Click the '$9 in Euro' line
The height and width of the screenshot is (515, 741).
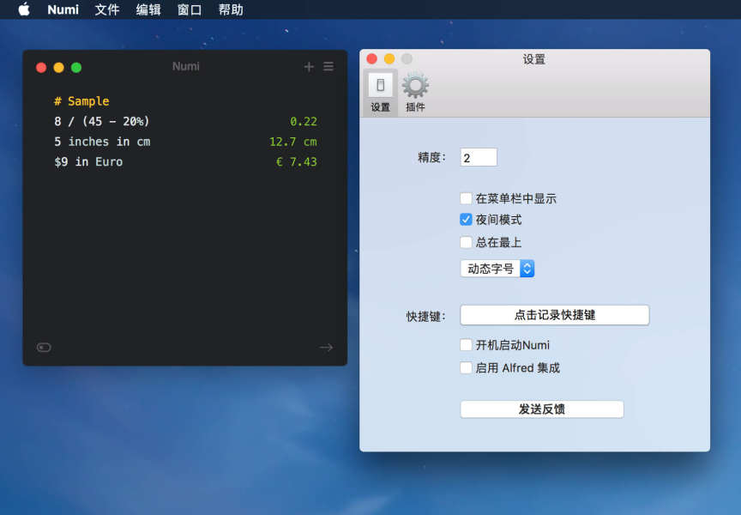point(88,162)
